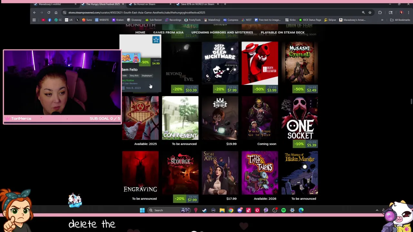Open Sigh of the Abyss capsule

tap(220, 173)
